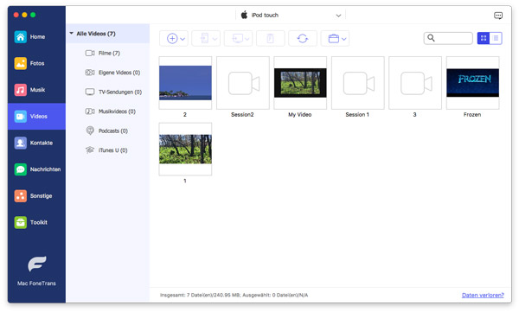The width and height of the screenshot is (519, 312).
Task: Click the Daten verloren? link
Action: (483, 295)
